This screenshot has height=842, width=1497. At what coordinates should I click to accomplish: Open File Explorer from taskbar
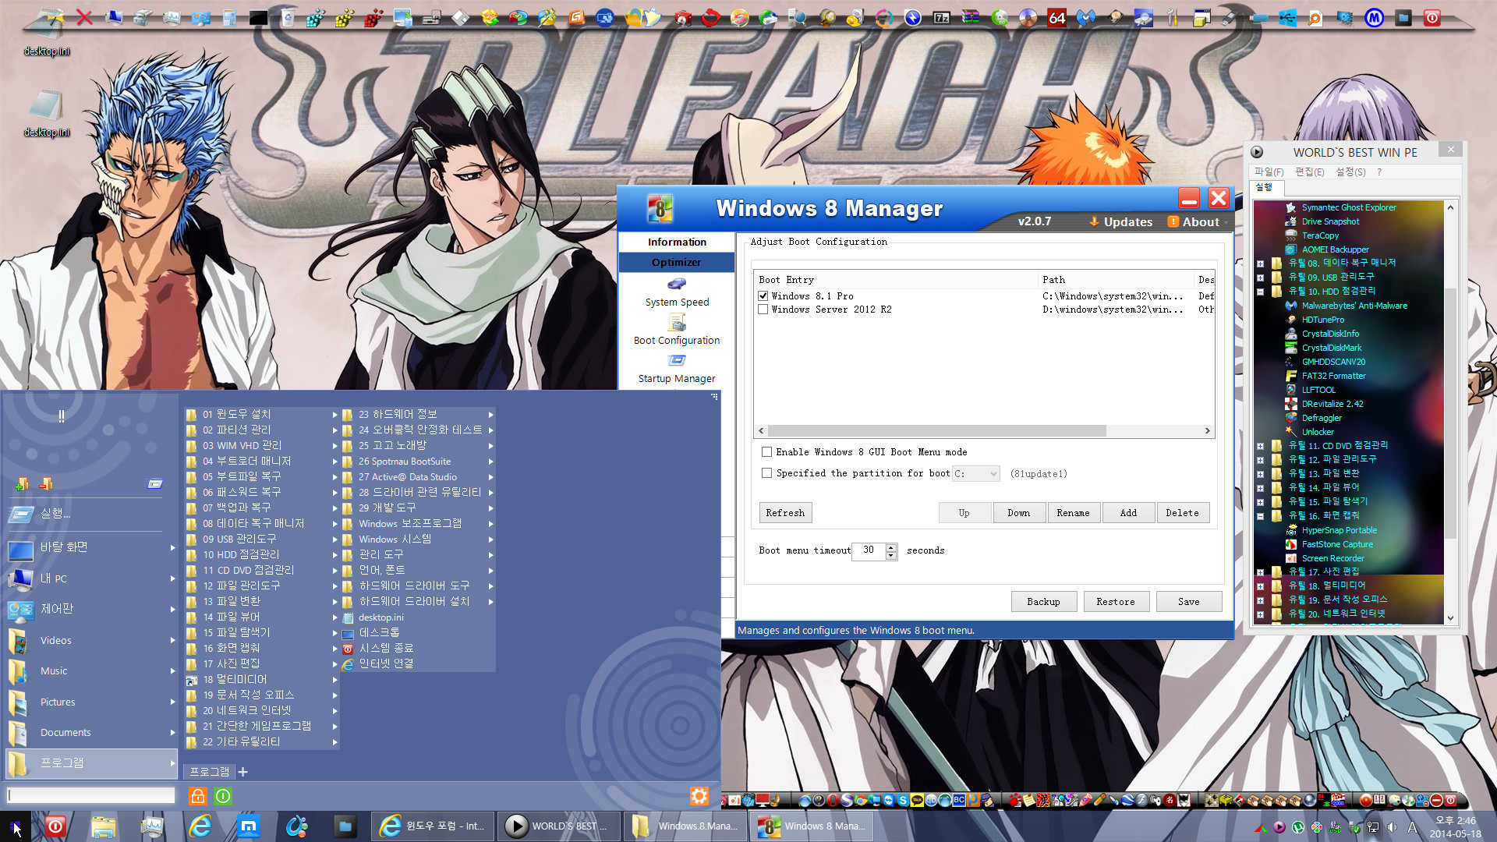pyautogui.click(x=103, y=826)
